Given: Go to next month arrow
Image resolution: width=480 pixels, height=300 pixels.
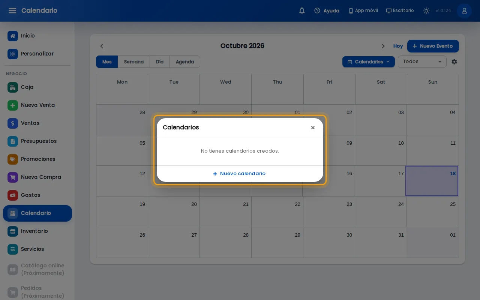Looking at the screenshot, I should pos(383,46).
